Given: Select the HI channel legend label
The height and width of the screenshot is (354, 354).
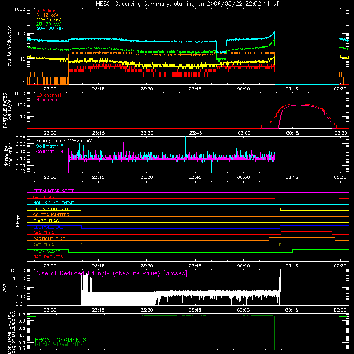Looking at the screenshot, I should tap(48, 100).
